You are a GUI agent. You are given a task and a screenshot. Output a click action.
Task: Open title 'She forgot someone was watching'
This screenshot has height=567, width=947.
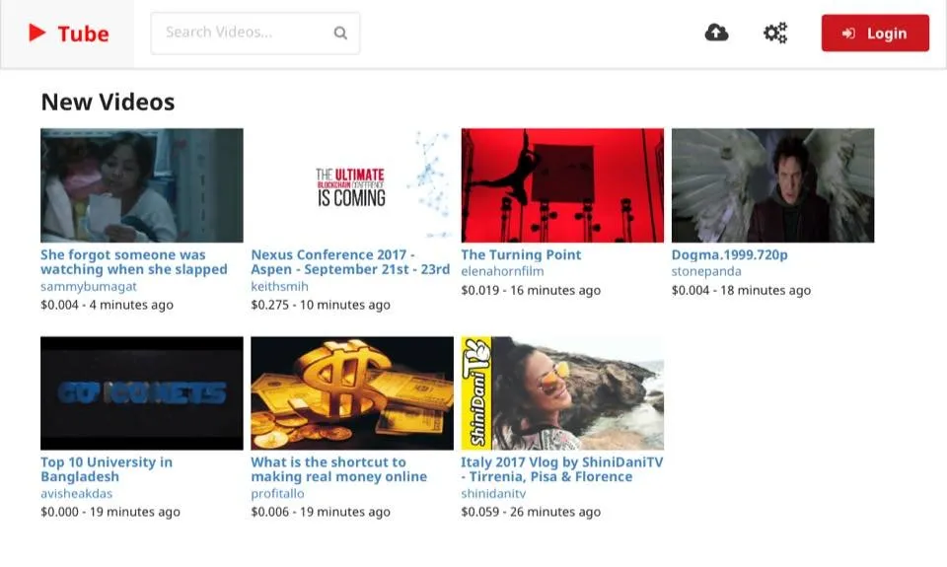click(134, 262)
